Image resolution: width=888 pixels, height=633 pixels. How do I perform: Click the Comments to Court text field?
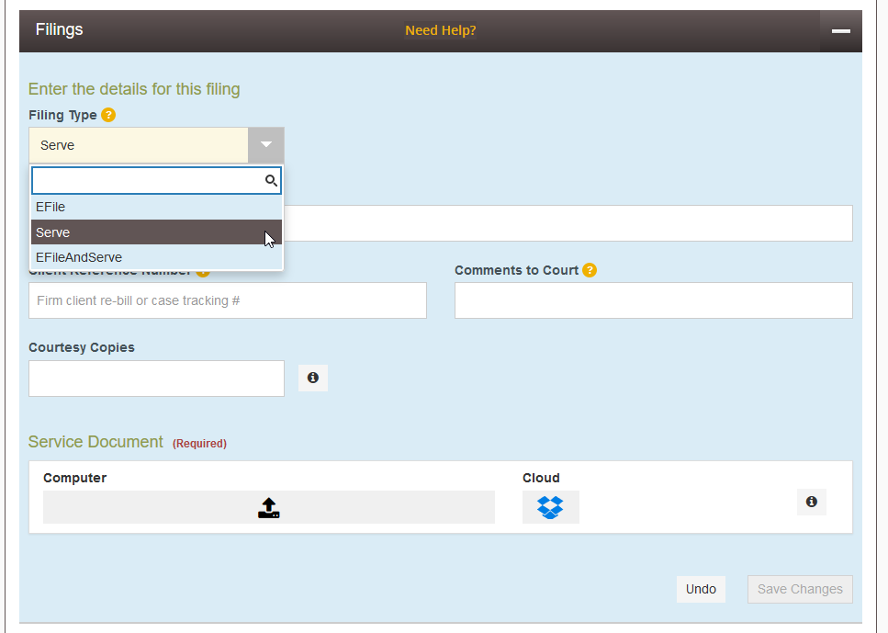click(652, 300)
